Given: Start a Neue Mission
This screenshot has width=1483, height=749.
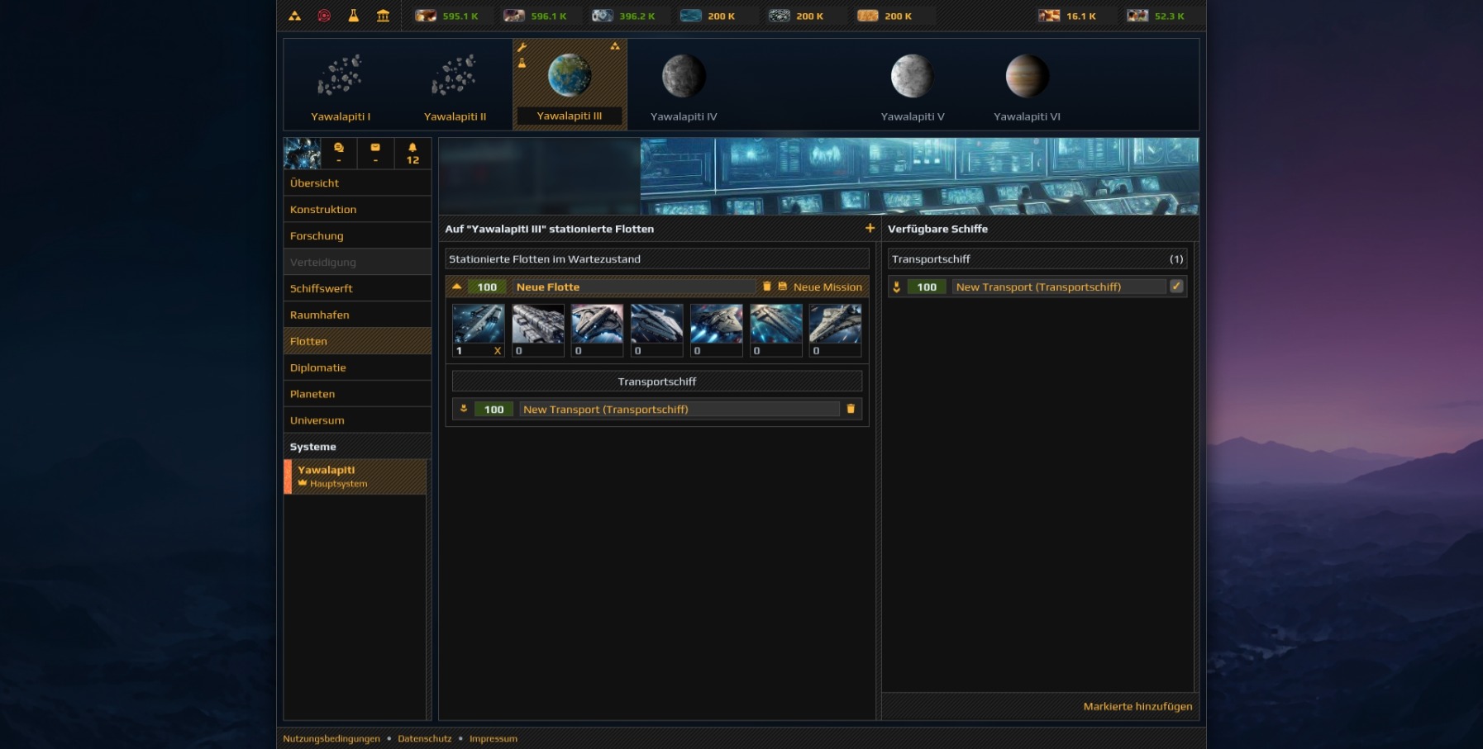Looking at the screenshot, I should 827,287.
